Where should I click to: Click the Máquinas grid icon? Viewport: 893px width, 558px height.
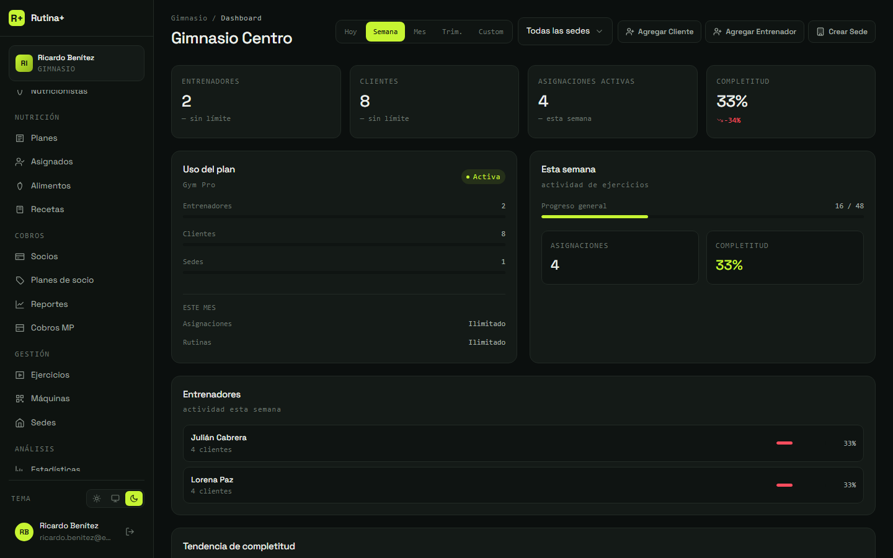(20, 399)
